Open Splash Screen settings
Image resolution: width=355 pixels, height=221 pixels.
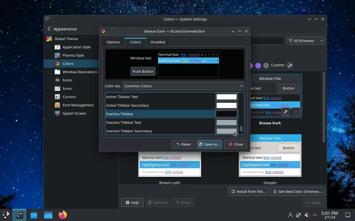tap(71, 113)
